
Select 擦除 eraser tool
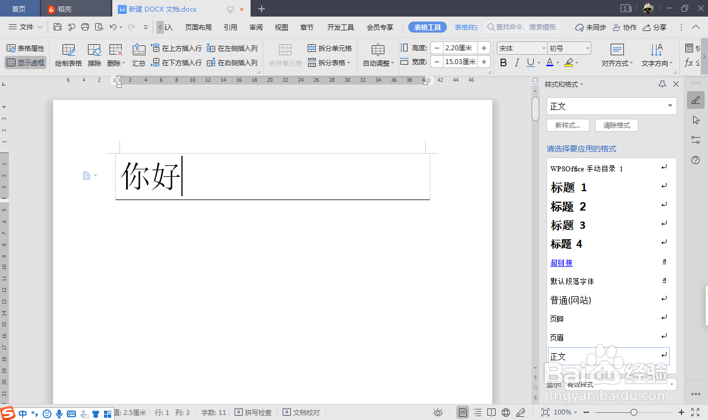click(95, 56)
